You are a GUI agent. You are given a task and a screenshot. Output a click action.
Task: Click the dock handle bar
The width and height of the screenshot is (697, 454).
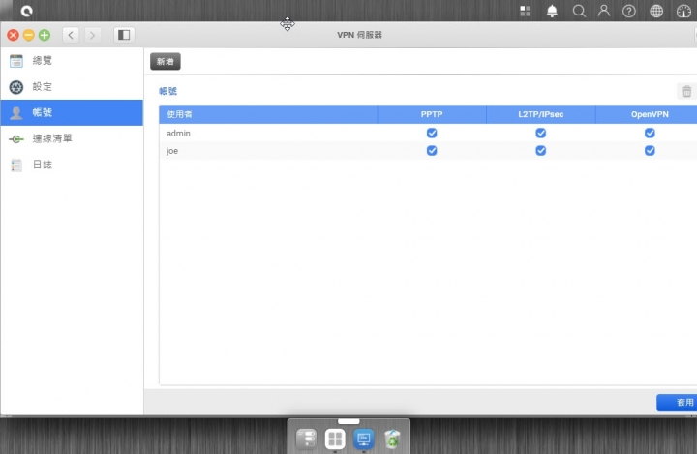click(x=348, y=421)
